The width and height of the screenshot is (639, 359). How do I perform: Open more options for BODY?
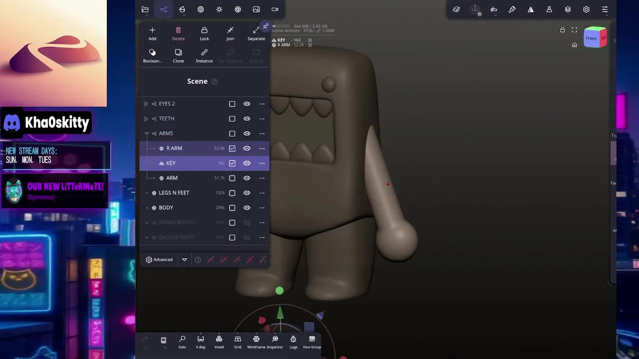pyautogui.click(x=262, y=207)
